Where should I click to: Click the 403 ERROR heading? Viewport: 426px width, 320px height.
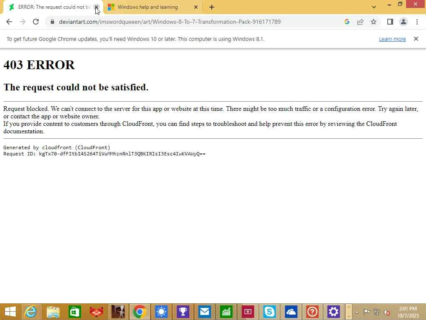coord(39,65)
